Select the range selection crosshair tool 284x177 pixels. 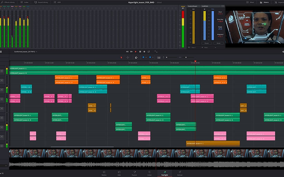pyautogui.click(x=128, y=57)
